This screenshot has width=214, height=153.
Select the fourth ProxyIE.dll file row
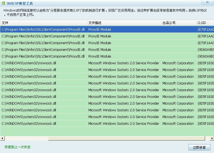[107, 49]
